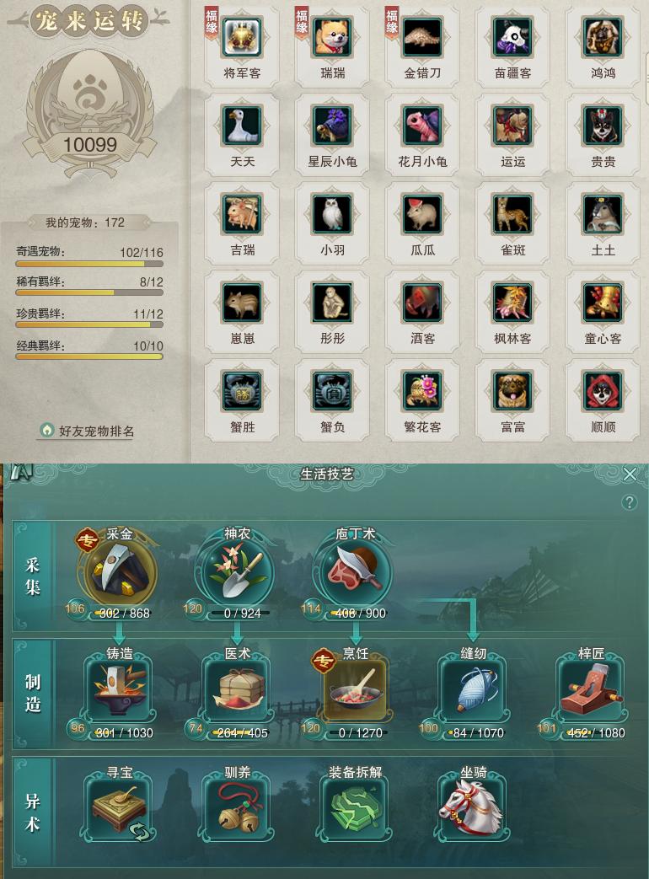Select the 小羽 owl pet icon
This screenshot has width=649, height=879.
click(x=332, y=213)
